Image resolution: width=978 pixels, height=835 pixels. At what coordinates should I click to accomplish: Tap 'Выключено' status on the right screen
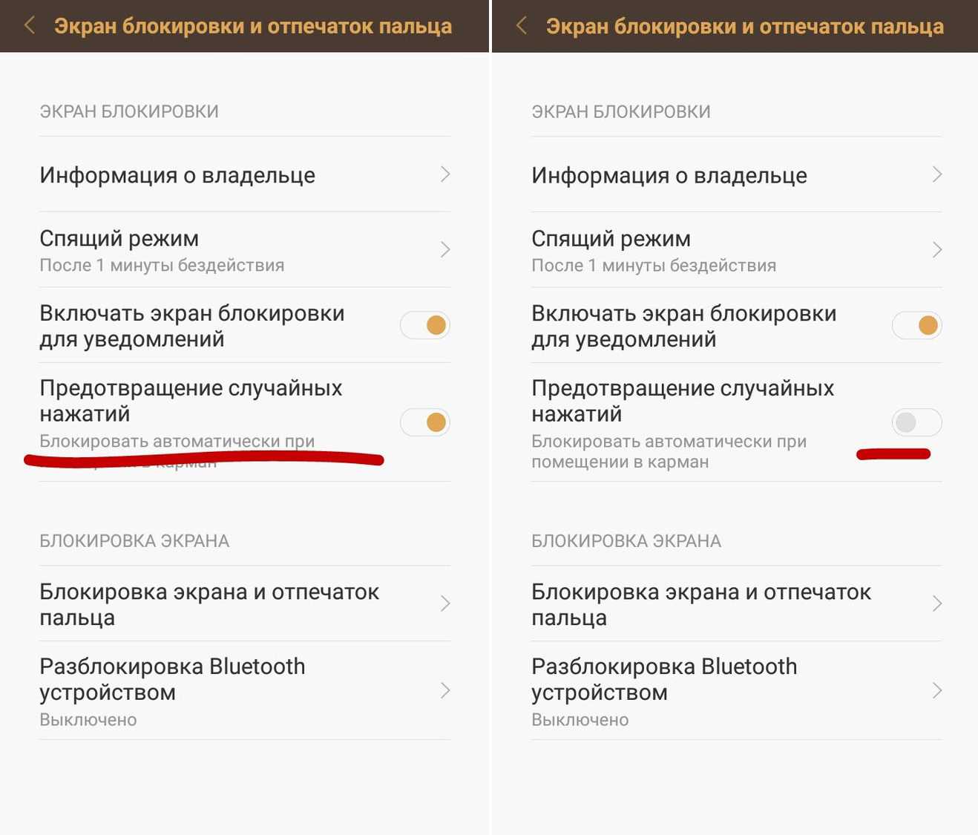coord(580,720)
